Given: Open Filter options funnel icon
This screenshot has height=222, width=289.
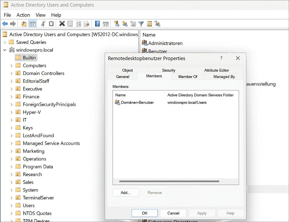Looking at the screenshot, I should point(141,24).
